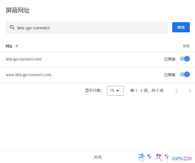Click the 屏蔽网址 dialog title

pyautogui.click(x=18, y=10)
